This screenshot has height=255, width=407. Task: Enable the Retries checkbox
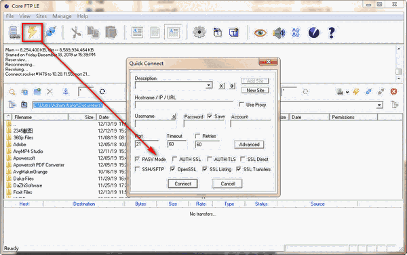coord(197,136)
